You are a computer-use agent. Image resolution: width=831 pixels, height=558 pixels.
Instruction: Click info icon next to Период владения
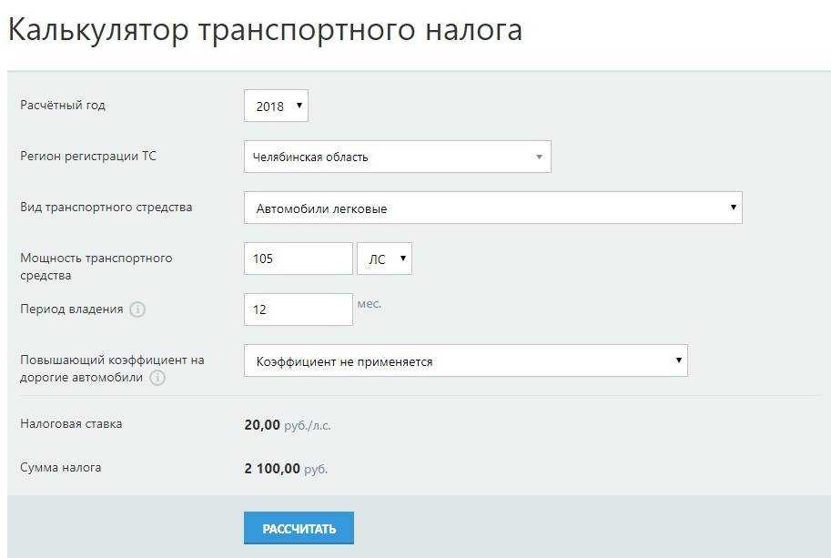click(137, 309)
